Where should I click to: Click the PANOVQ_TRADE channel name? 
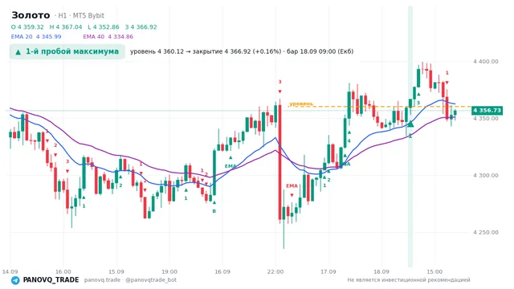click(x=51, y=280)
